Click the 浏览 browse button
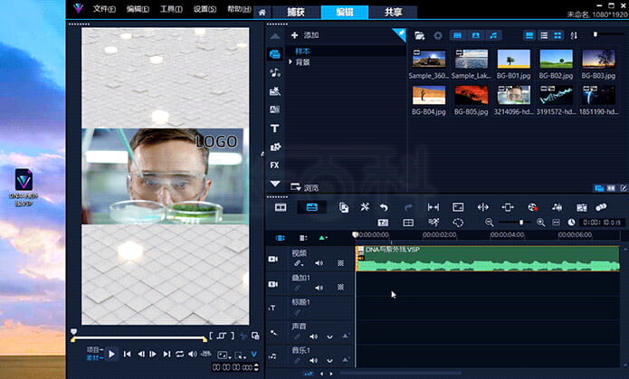Viewport: 629px width, 379px height. pos(306,188)
